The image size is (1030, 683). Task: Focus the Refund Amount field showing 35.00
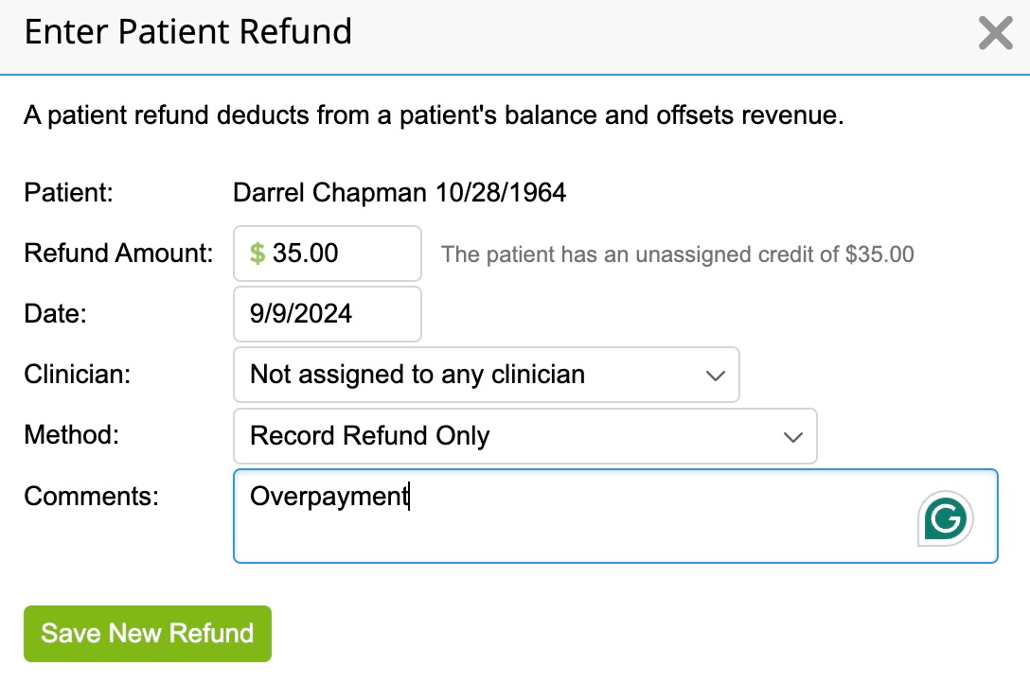336,254
